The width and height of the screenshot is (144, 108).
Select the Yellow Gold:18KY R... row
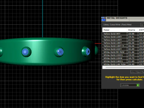[x=123, y=46]
